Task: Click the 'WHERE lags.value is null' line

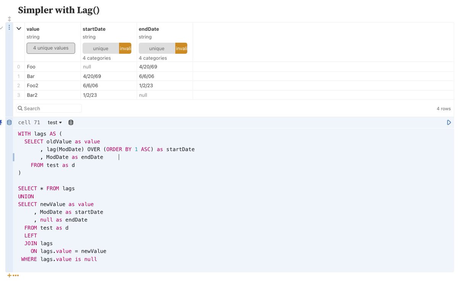Action: point(59,259)
